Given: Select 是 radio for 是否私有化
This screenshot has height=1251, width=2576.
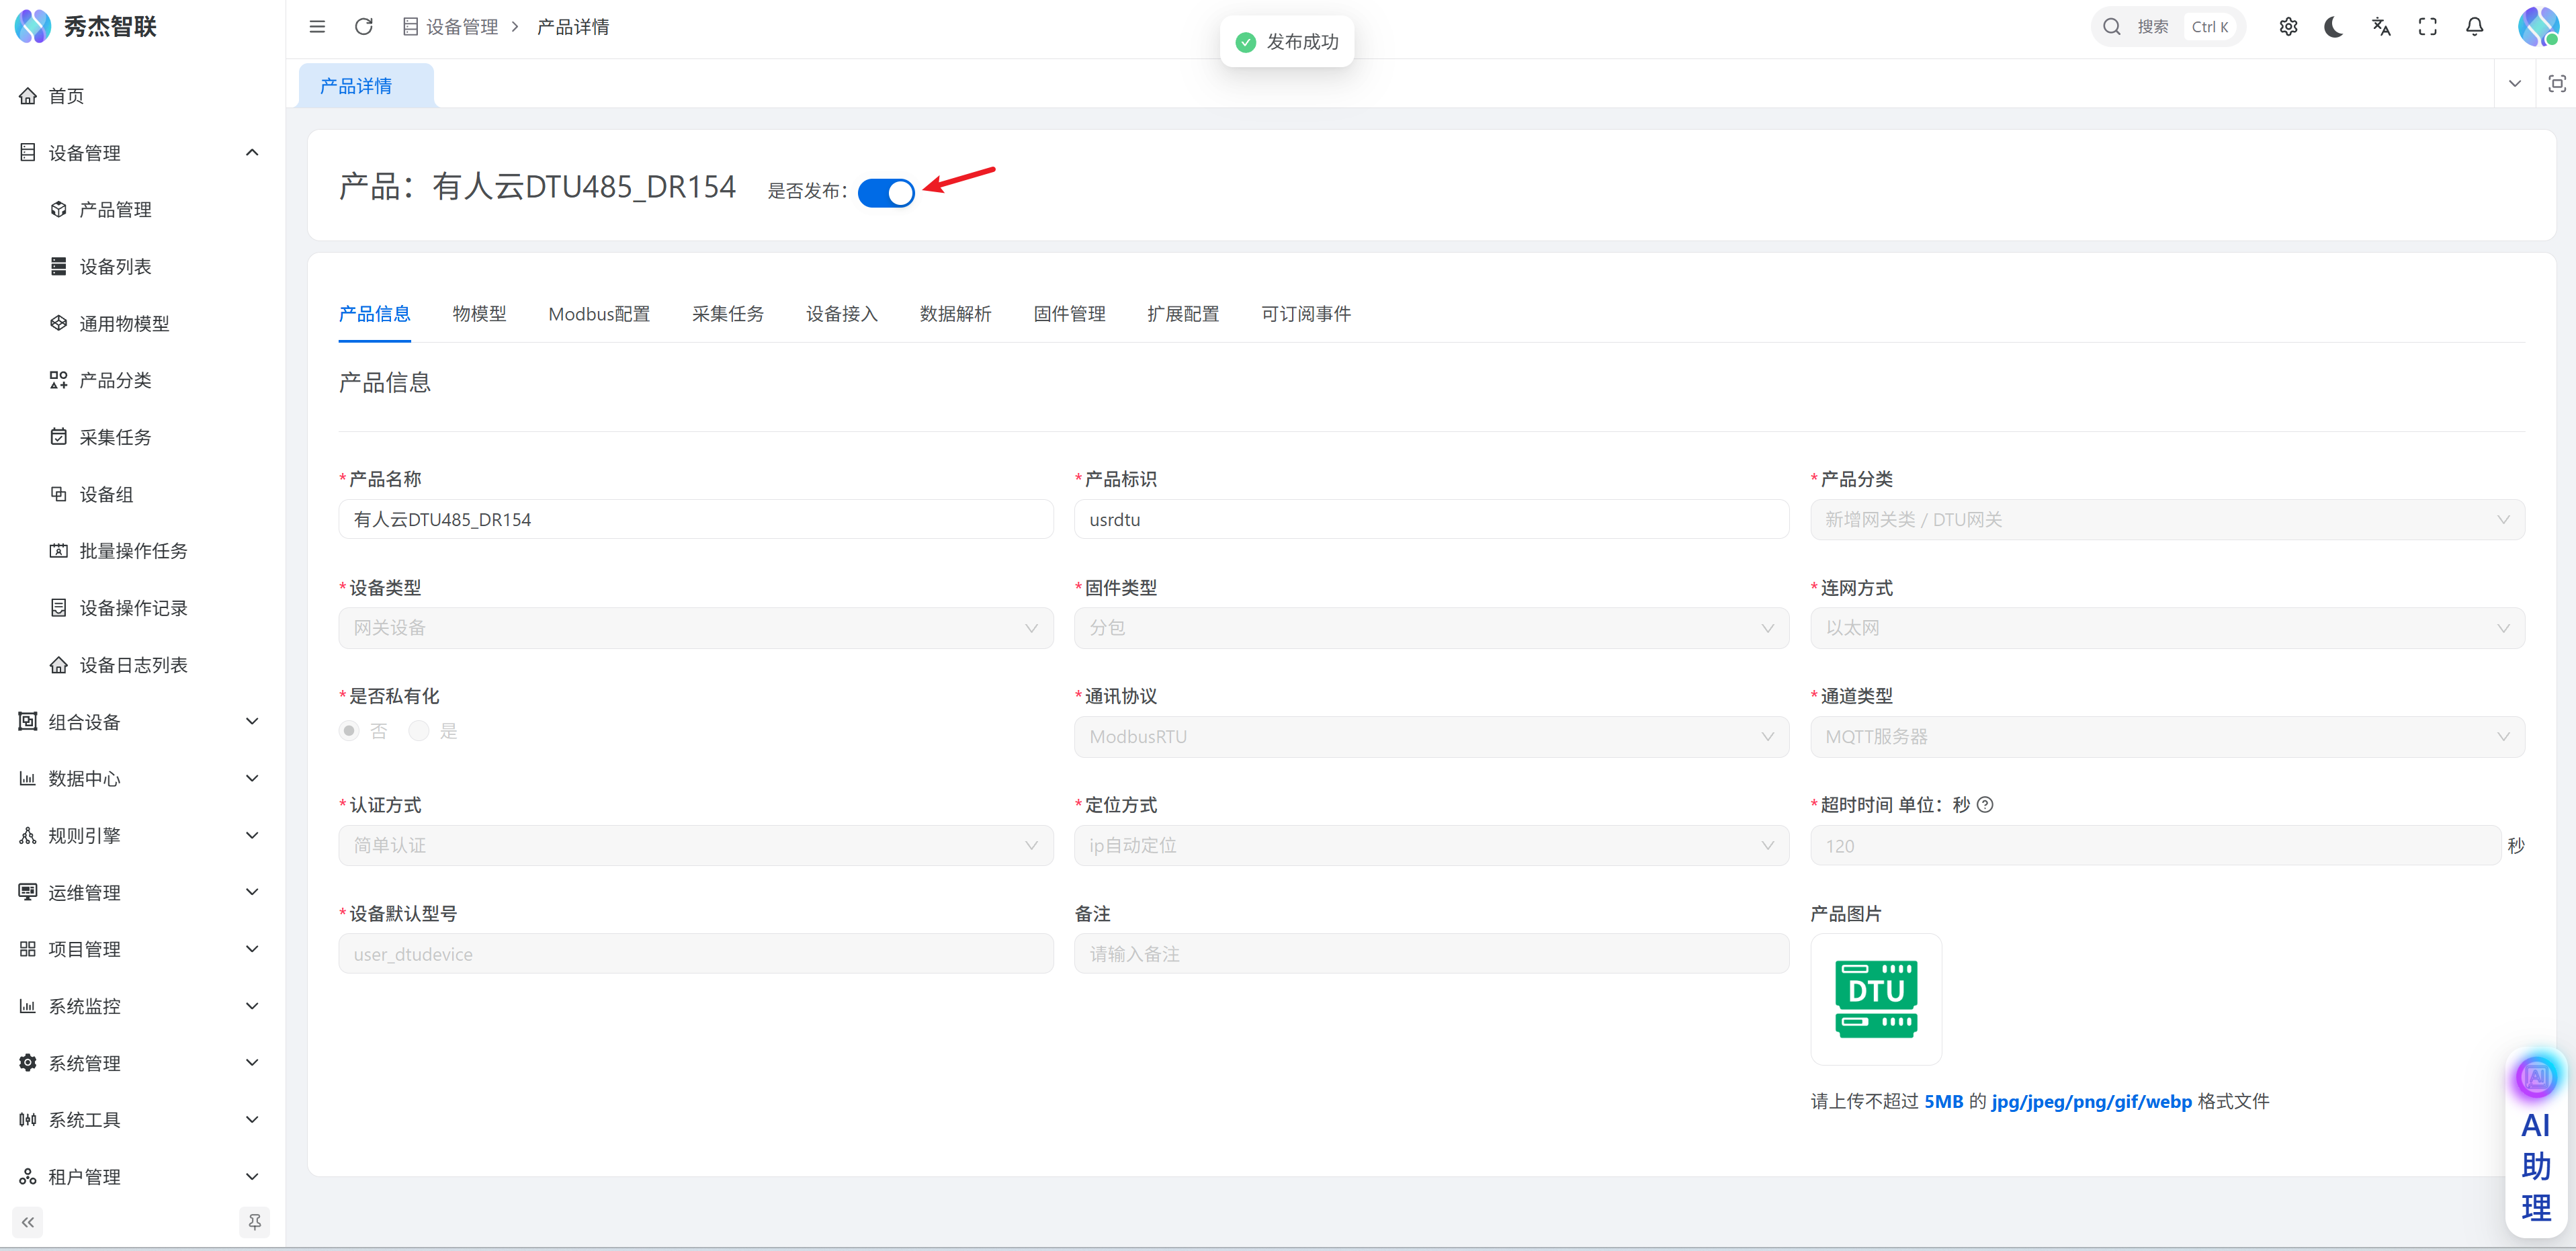Looking at the screenshot, I should coord(419,731).
